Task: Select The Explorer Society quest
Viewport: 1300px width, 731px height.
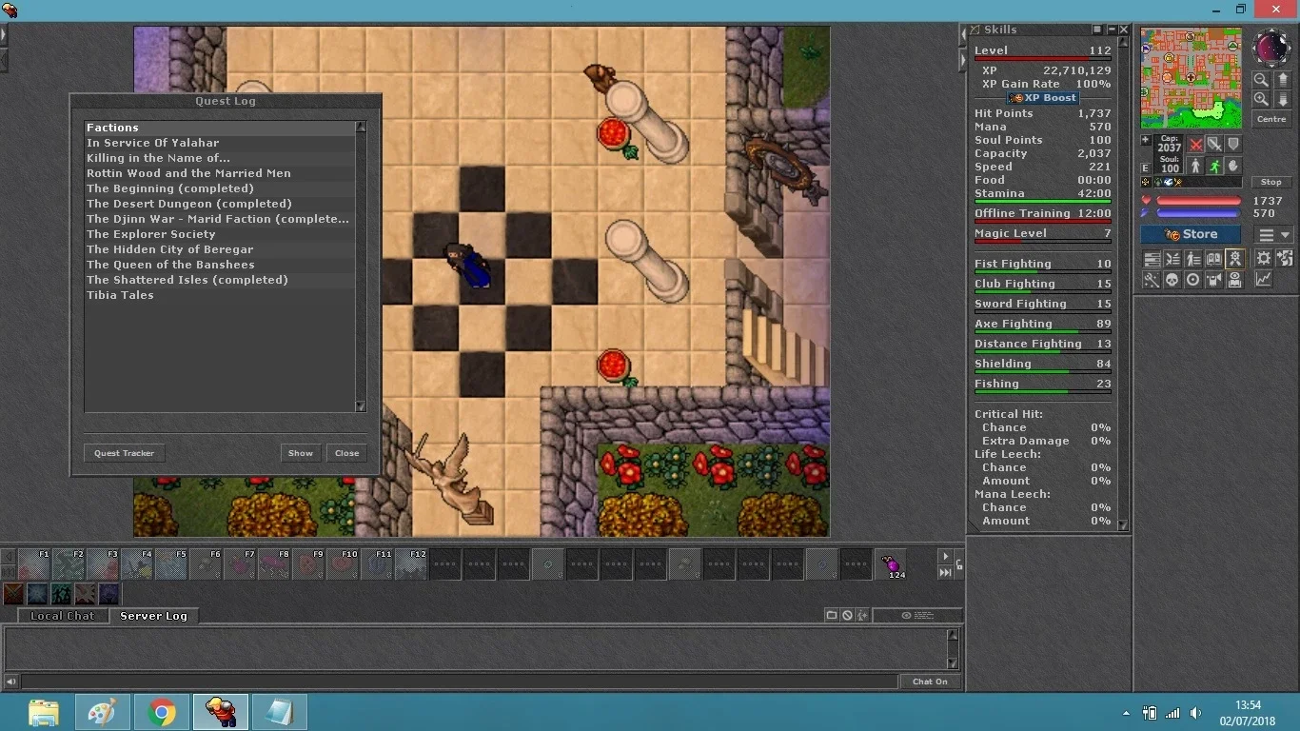Action: pyautogui.click(x=220, y=234)
